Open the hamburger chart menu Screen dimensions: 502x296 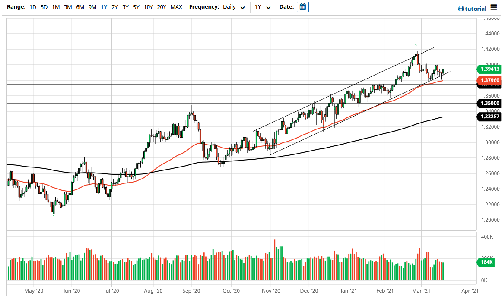point(494,7)
